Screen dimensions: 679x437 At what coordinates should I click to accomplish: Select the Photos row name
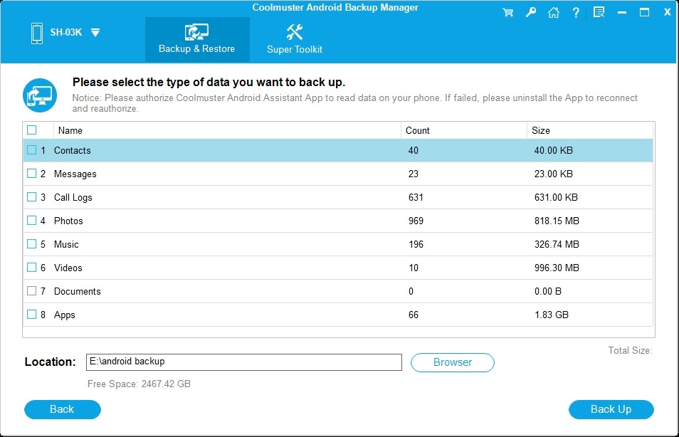coord(68,221)
